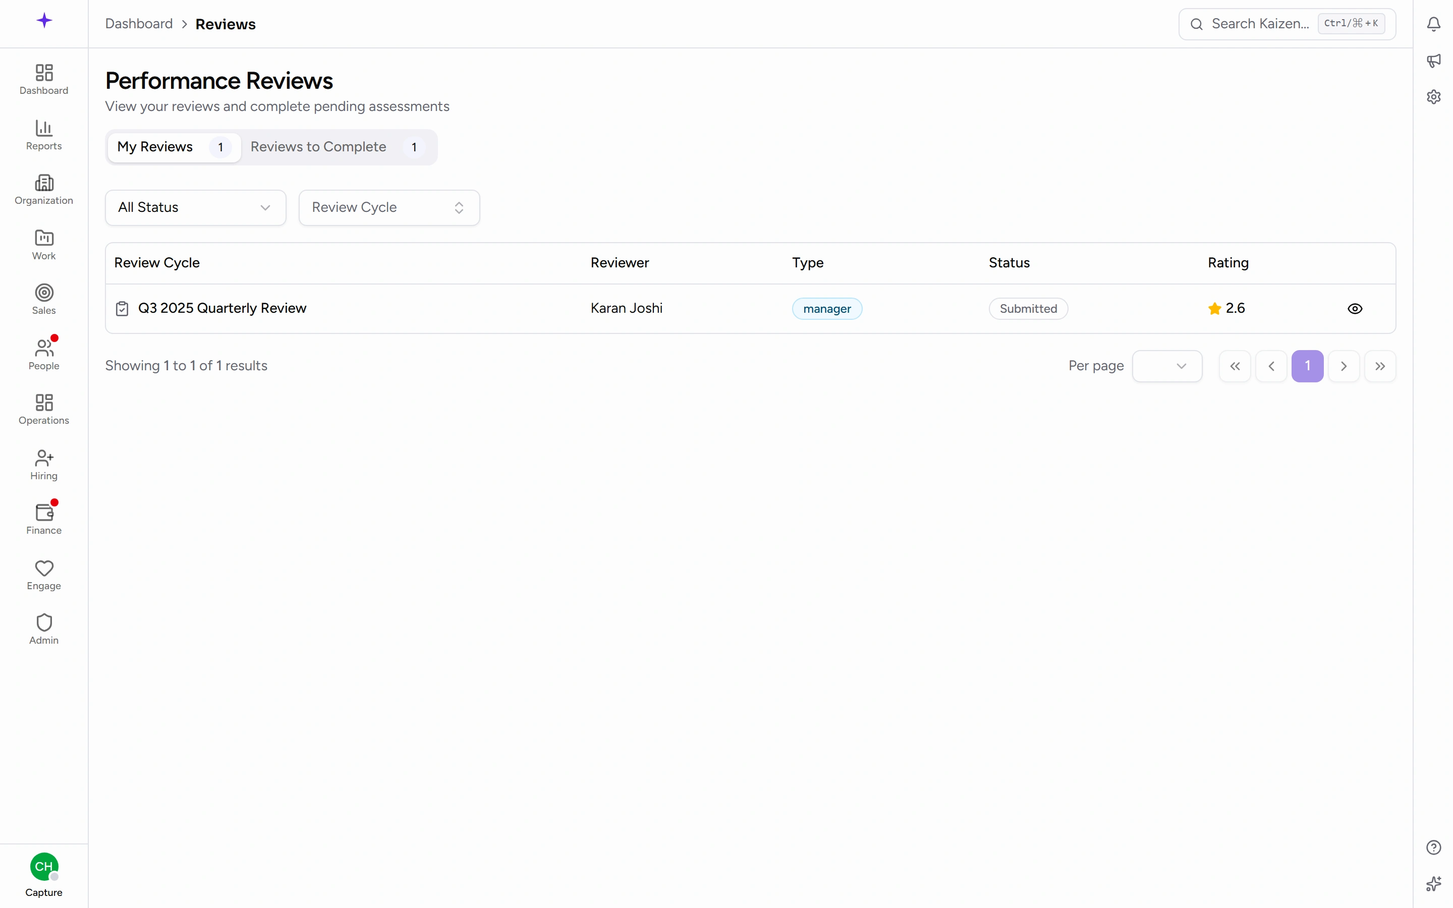Screen dimensions: 1453x908
Task: Go to the previous results page
Action: (x=1271, y=366)
